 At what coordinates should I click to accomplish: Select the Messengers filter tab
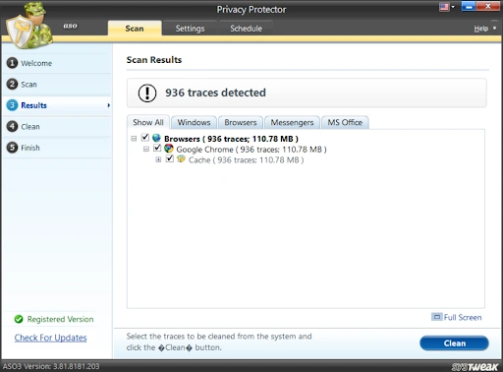coord(292,122)
